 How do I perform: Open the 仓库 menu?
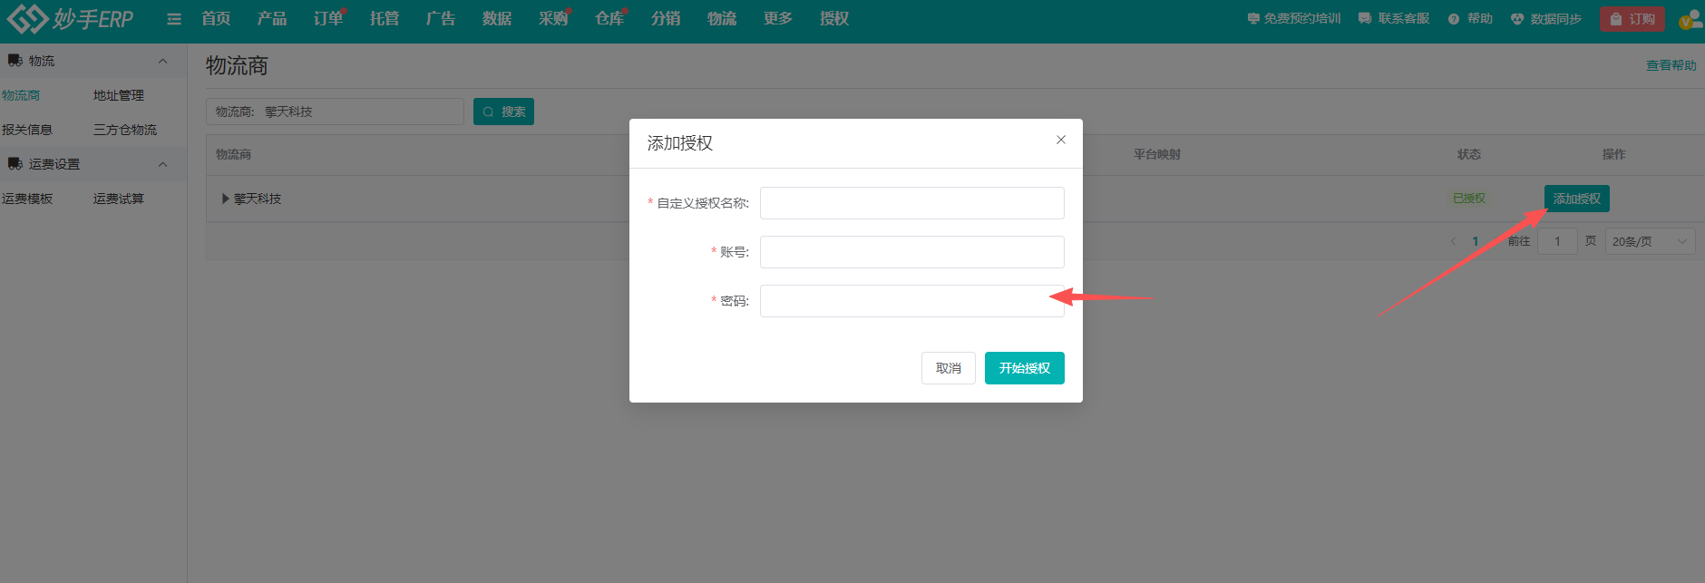(609, 18)
